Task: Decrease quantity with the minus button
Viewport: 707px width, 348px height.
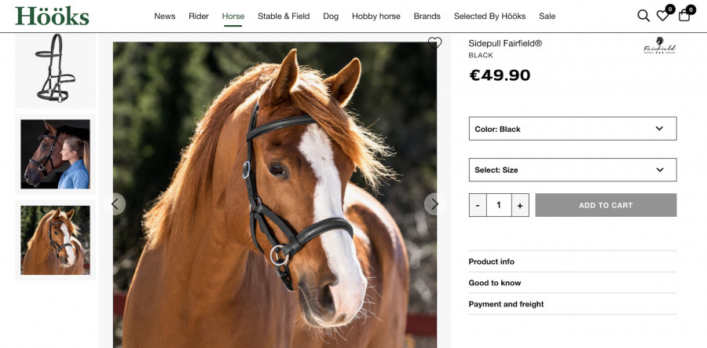Action: coord(478,206)
